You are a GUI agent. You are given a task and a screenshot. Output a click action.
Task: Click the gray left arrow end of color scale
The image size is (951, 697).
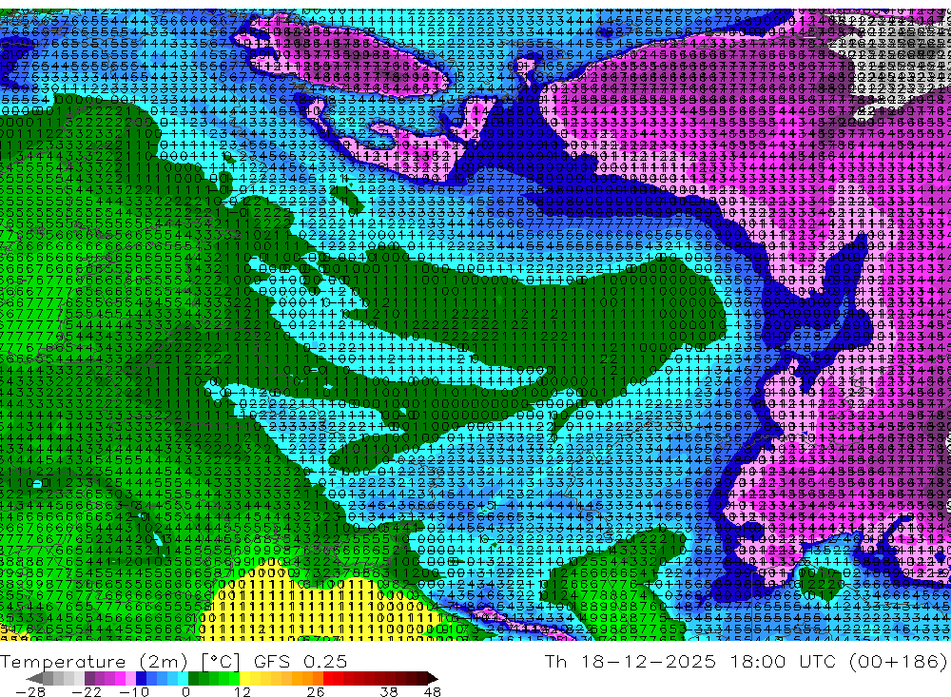pyautogui.click(x=34, y=678)
